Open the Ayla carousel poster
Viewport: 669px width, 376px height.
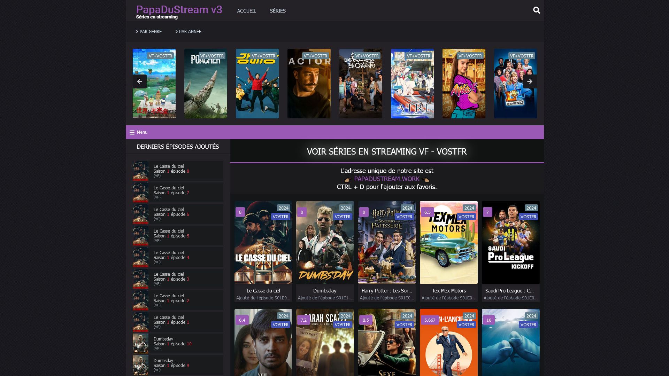pos(464,84)
